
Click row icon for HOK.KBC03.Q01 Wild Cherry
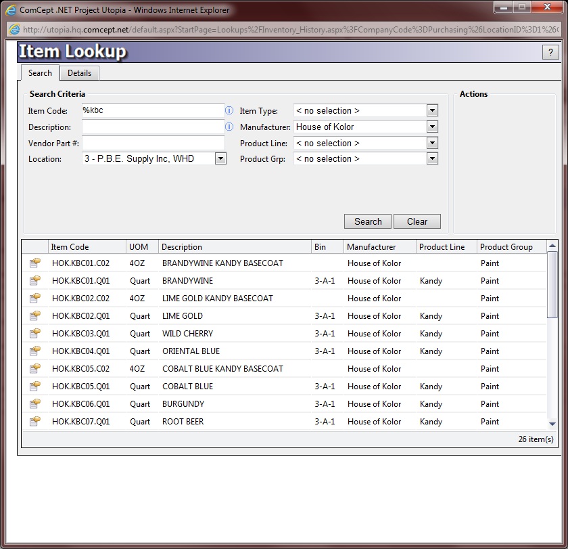click(x=34, y=334)
